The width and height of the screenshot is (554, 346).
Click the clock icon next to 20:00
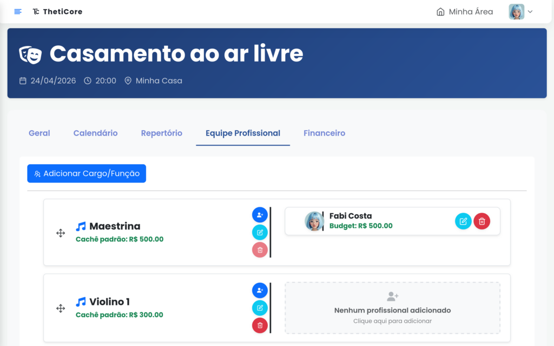pos(88,80)
